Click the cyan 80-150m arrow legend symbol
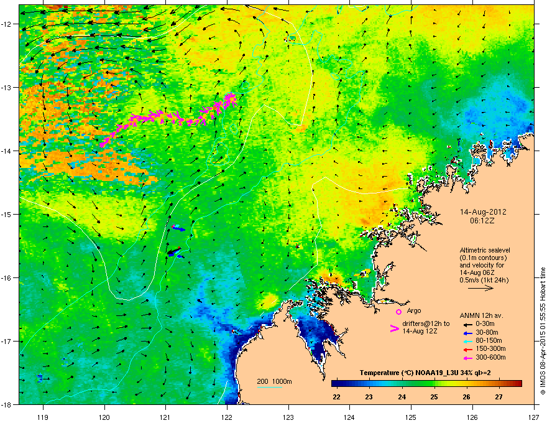 tap(467, 341)
